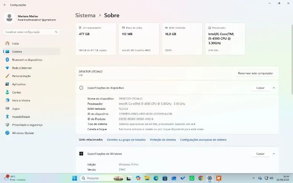Viewport: 293px width, 183px height.
Task: Select Contas menu entry text
Action: (x=16, y=92)
